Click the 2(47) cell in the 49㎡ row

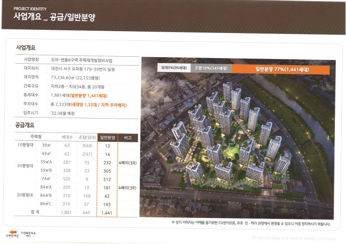point(87,154)
